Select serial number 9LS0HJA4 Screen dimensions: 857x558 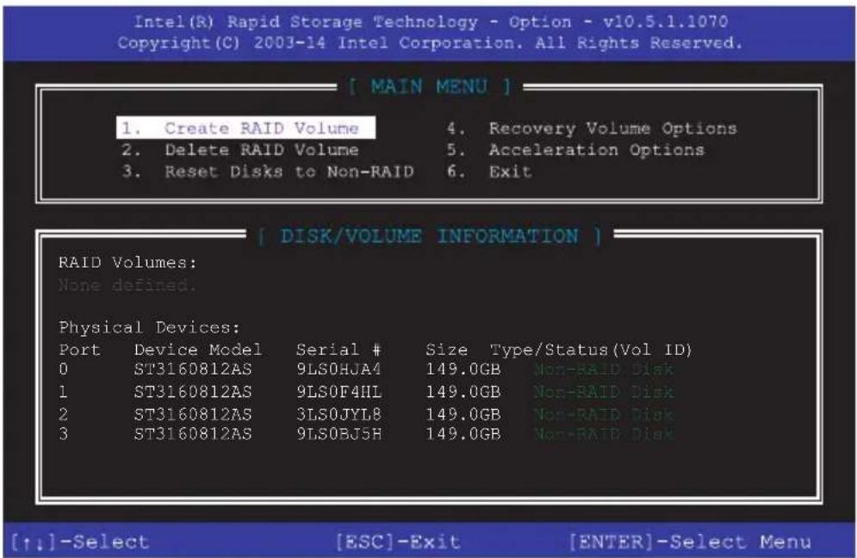tap(338, 369)
